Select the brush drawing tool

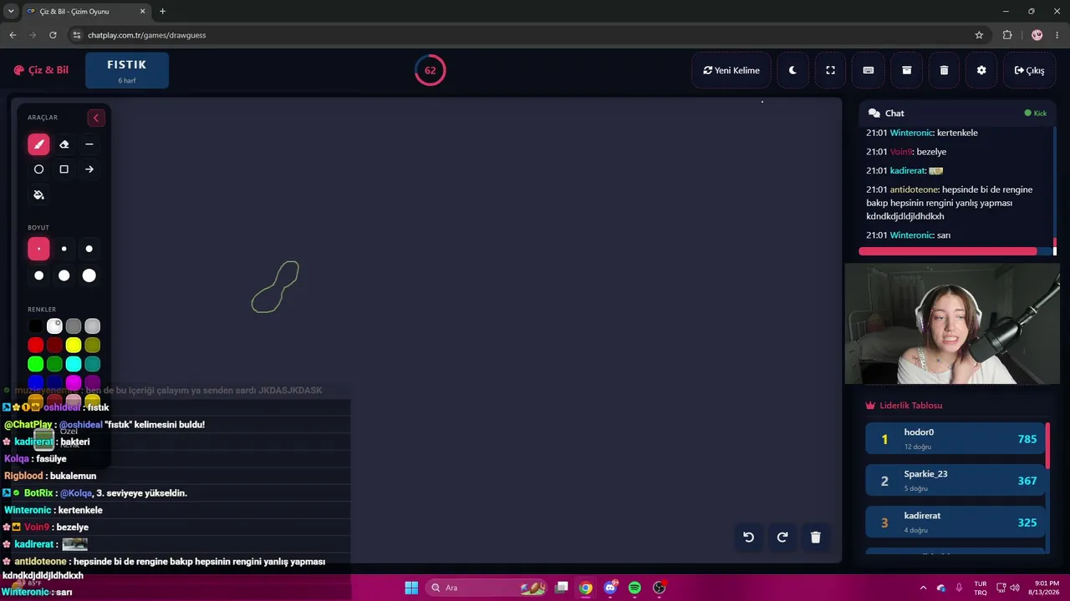38,144
